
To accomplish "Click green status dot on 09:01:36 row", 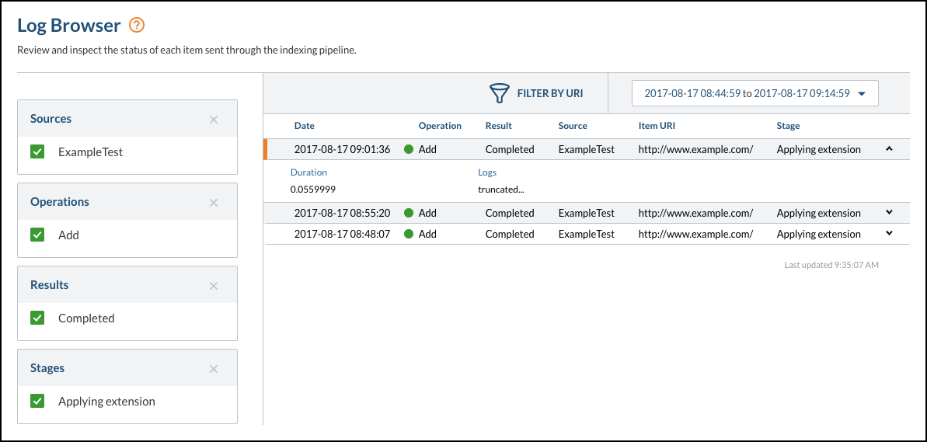I will click(409, 149).
